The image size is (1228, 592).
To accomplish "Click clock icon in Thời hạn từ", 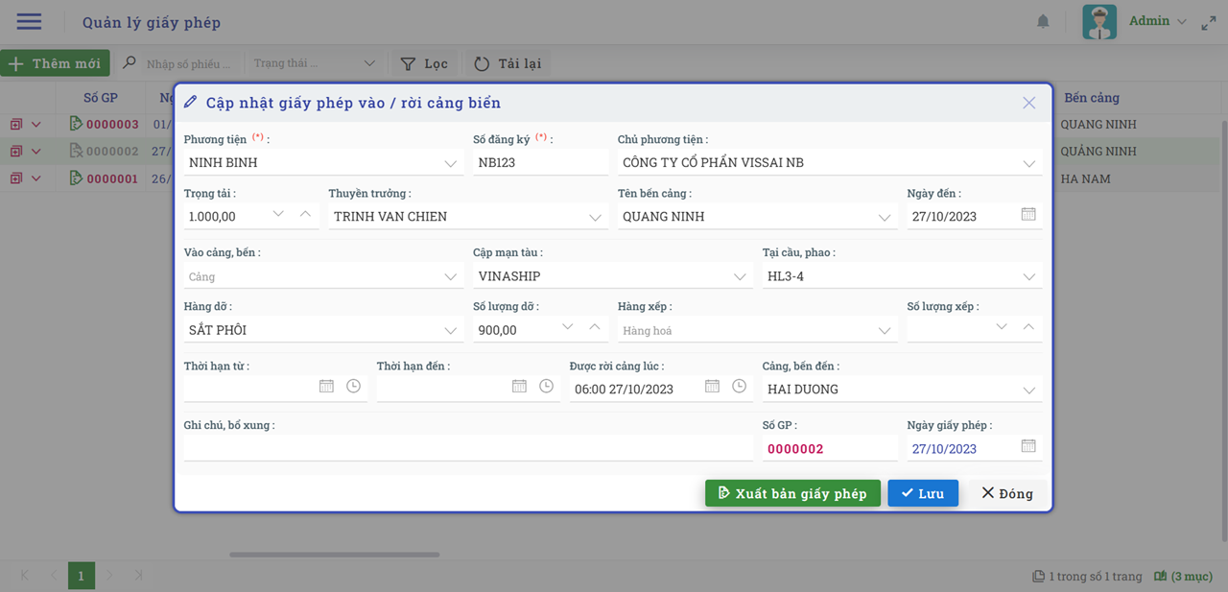I will [353, 387].
